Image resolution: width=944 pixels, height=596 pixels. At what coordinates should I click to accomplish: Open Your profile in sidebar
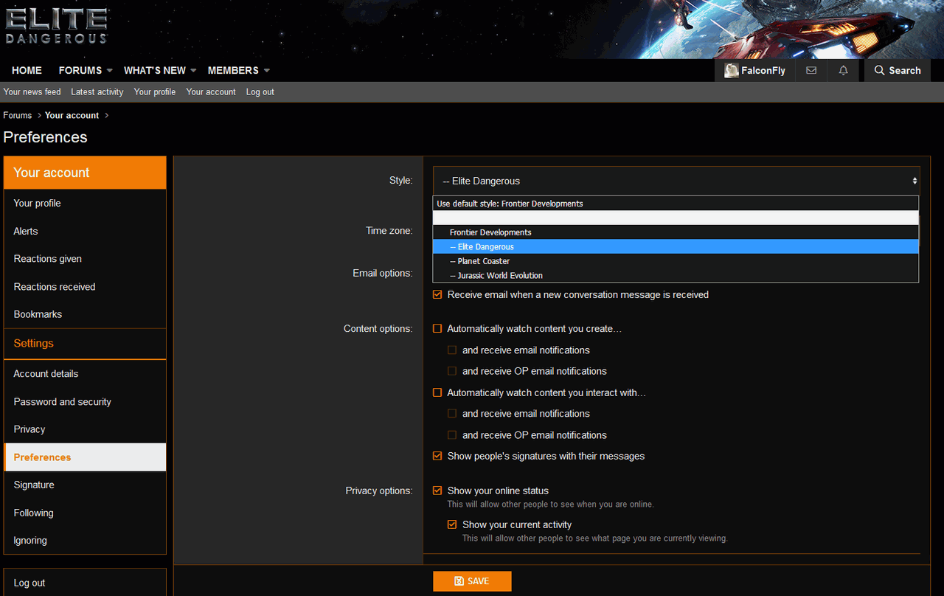click(85, 203)
